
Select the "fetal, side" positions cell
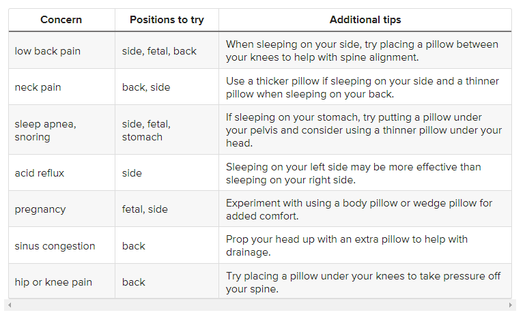[145, 209]
